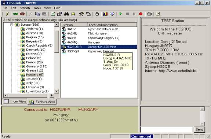Click the Print toolbar icon
Viewport: 211px width, 139px height.
(x=149, y=14)
